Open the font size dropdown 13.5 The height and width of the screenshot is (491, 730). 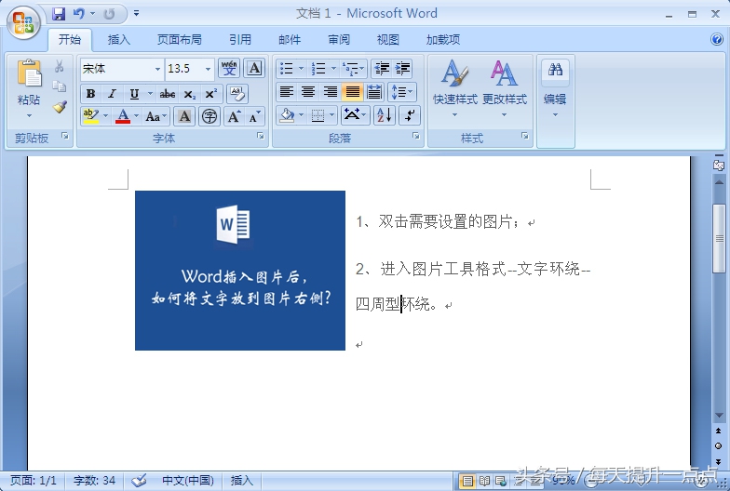coord(208,69)
